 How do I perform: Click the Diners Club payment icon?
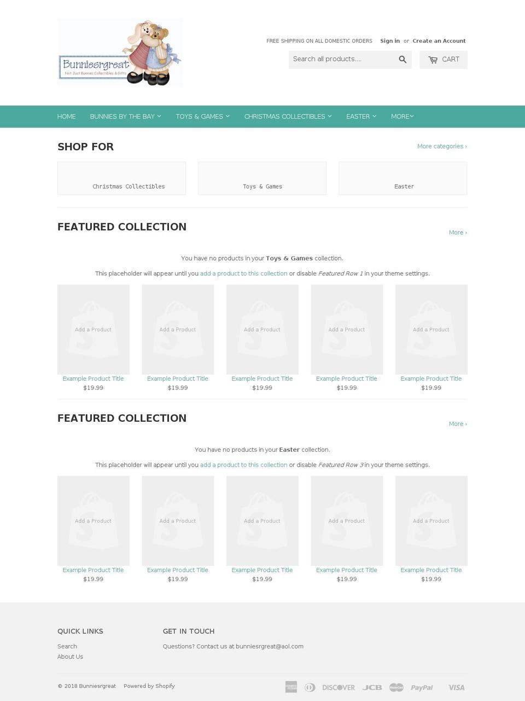(x=310, y=687)
